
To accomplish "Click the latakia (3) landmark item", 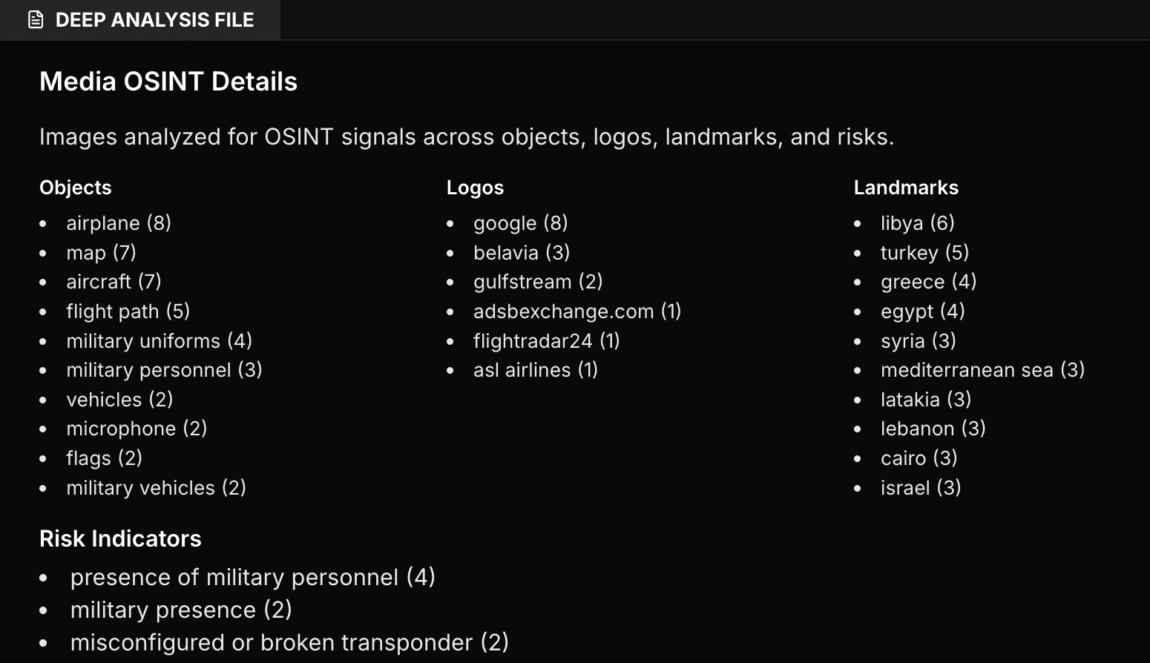I will point(926,400).
